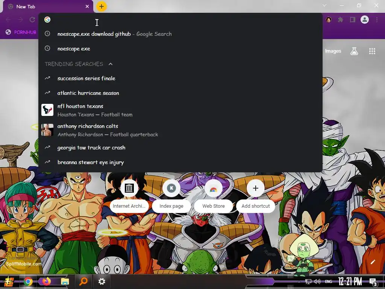The image size is (385, 289).
Task: Open the Internet Archive shortcut
Action: coord(129,196)
